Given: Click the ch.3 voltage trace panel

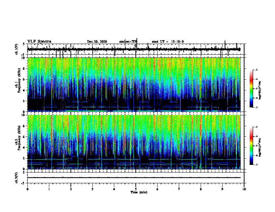Looking at the screenshot, I should click(136, 178).
